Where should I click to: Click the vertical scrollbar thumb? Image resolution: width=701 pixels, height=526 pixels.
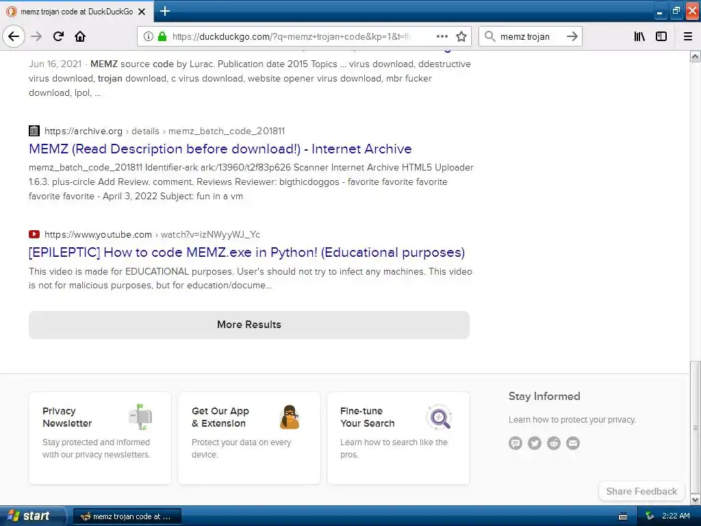[696, 427]
